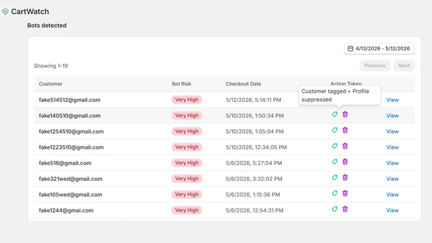Viewport: 432px width, 243px height.
Task: Click Very High badge for fake1254510@gmail.com
Action: pos(187,131)
